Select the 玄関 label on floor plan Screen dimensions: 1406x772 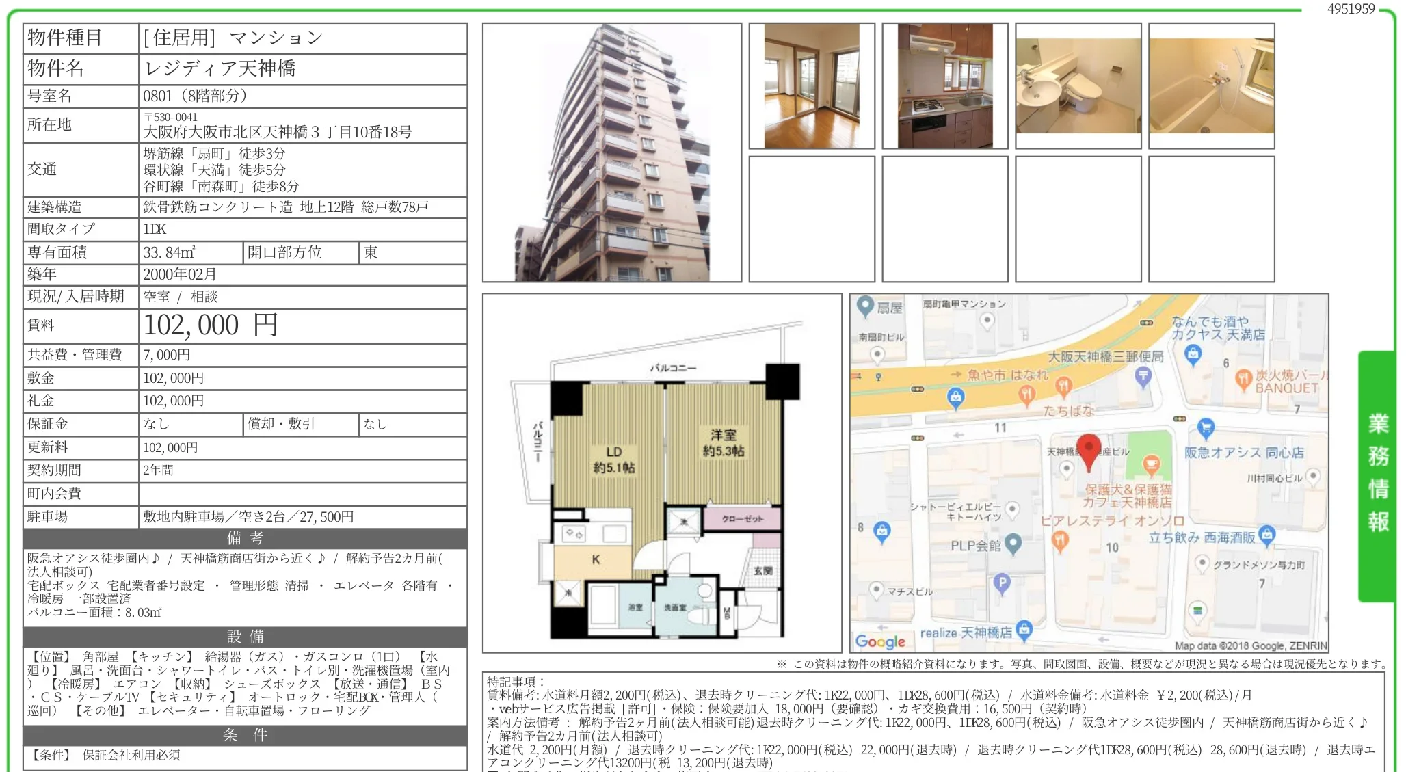pos(763,571)
